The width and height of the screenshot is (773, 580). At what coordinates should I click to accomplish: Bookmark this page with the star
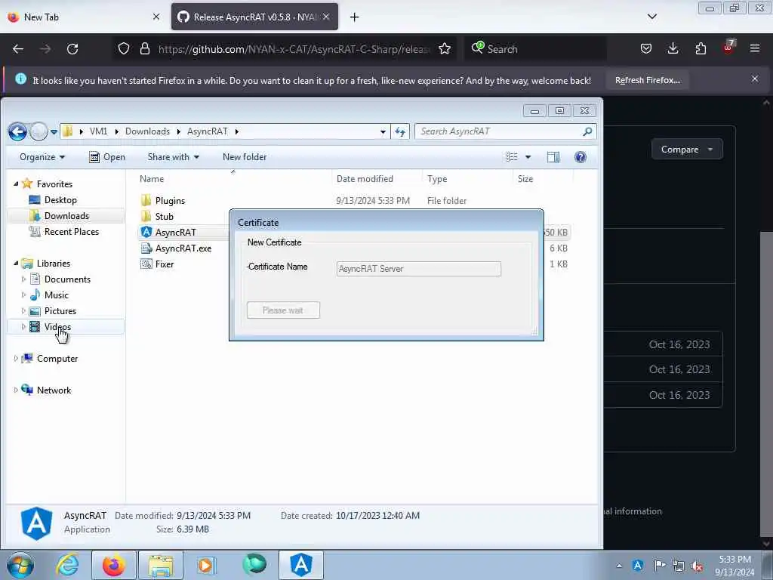pos(445,49)
